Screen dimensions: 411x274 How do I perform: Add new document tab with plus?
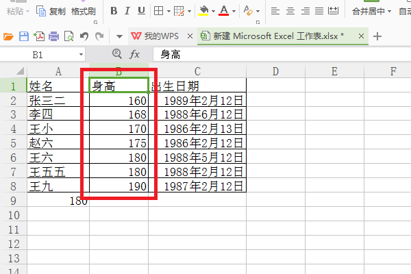(377, 36)
